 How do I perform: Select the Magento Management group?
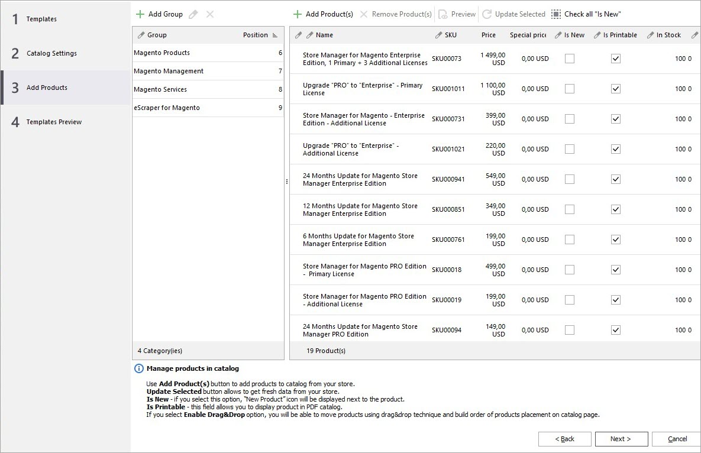pos(208,71)
